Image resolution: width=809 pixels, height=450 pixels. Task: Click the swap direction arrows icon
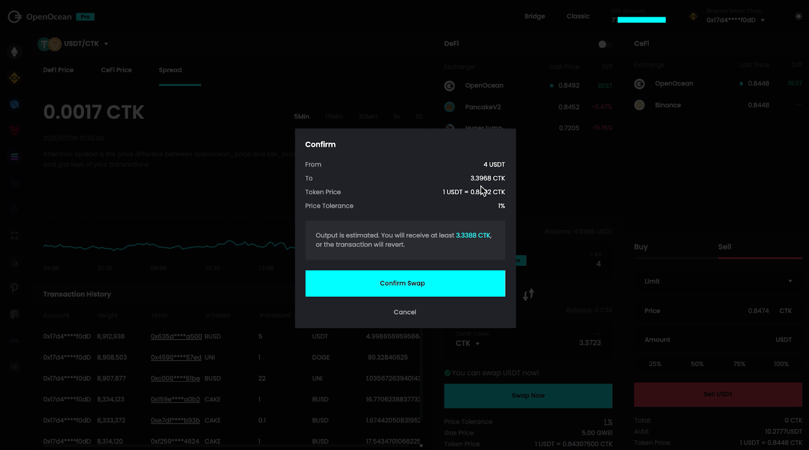tap(528, 294)
